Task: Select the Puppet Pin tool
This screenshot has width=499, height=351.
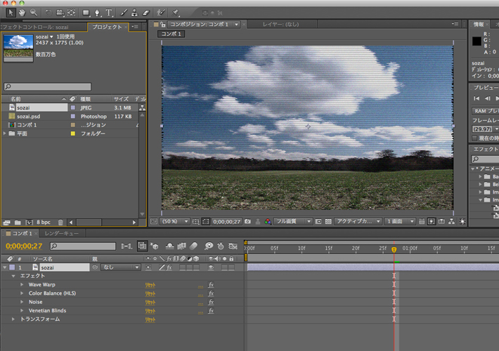Action: (x=176, y=12)
